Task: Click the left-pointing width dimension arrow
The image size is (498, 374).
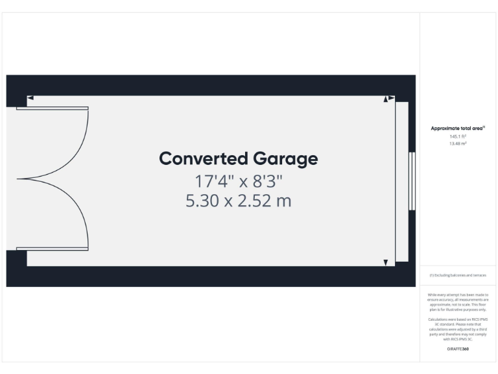Action: pyautogui.click(x=30, y=99)
